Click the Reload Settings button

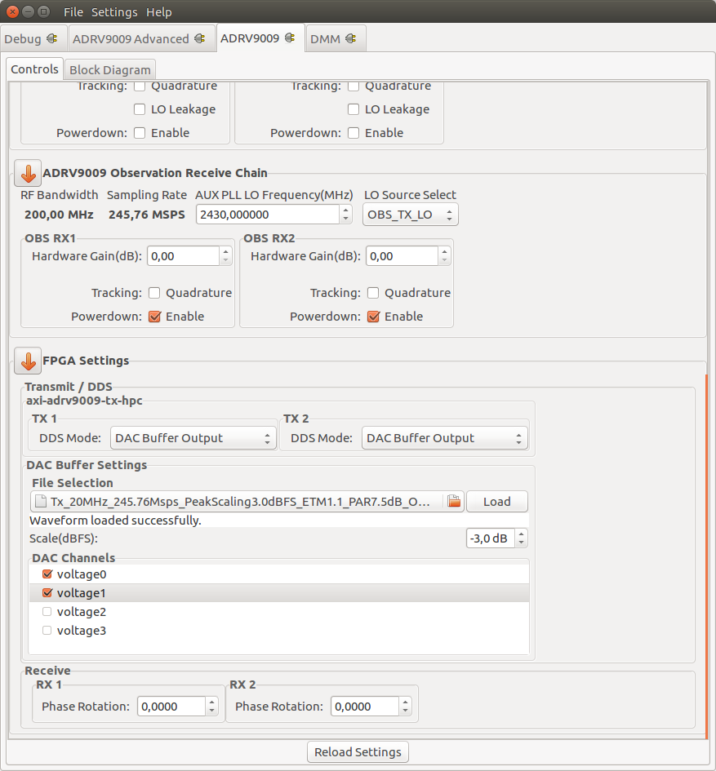tap(358, 751)
